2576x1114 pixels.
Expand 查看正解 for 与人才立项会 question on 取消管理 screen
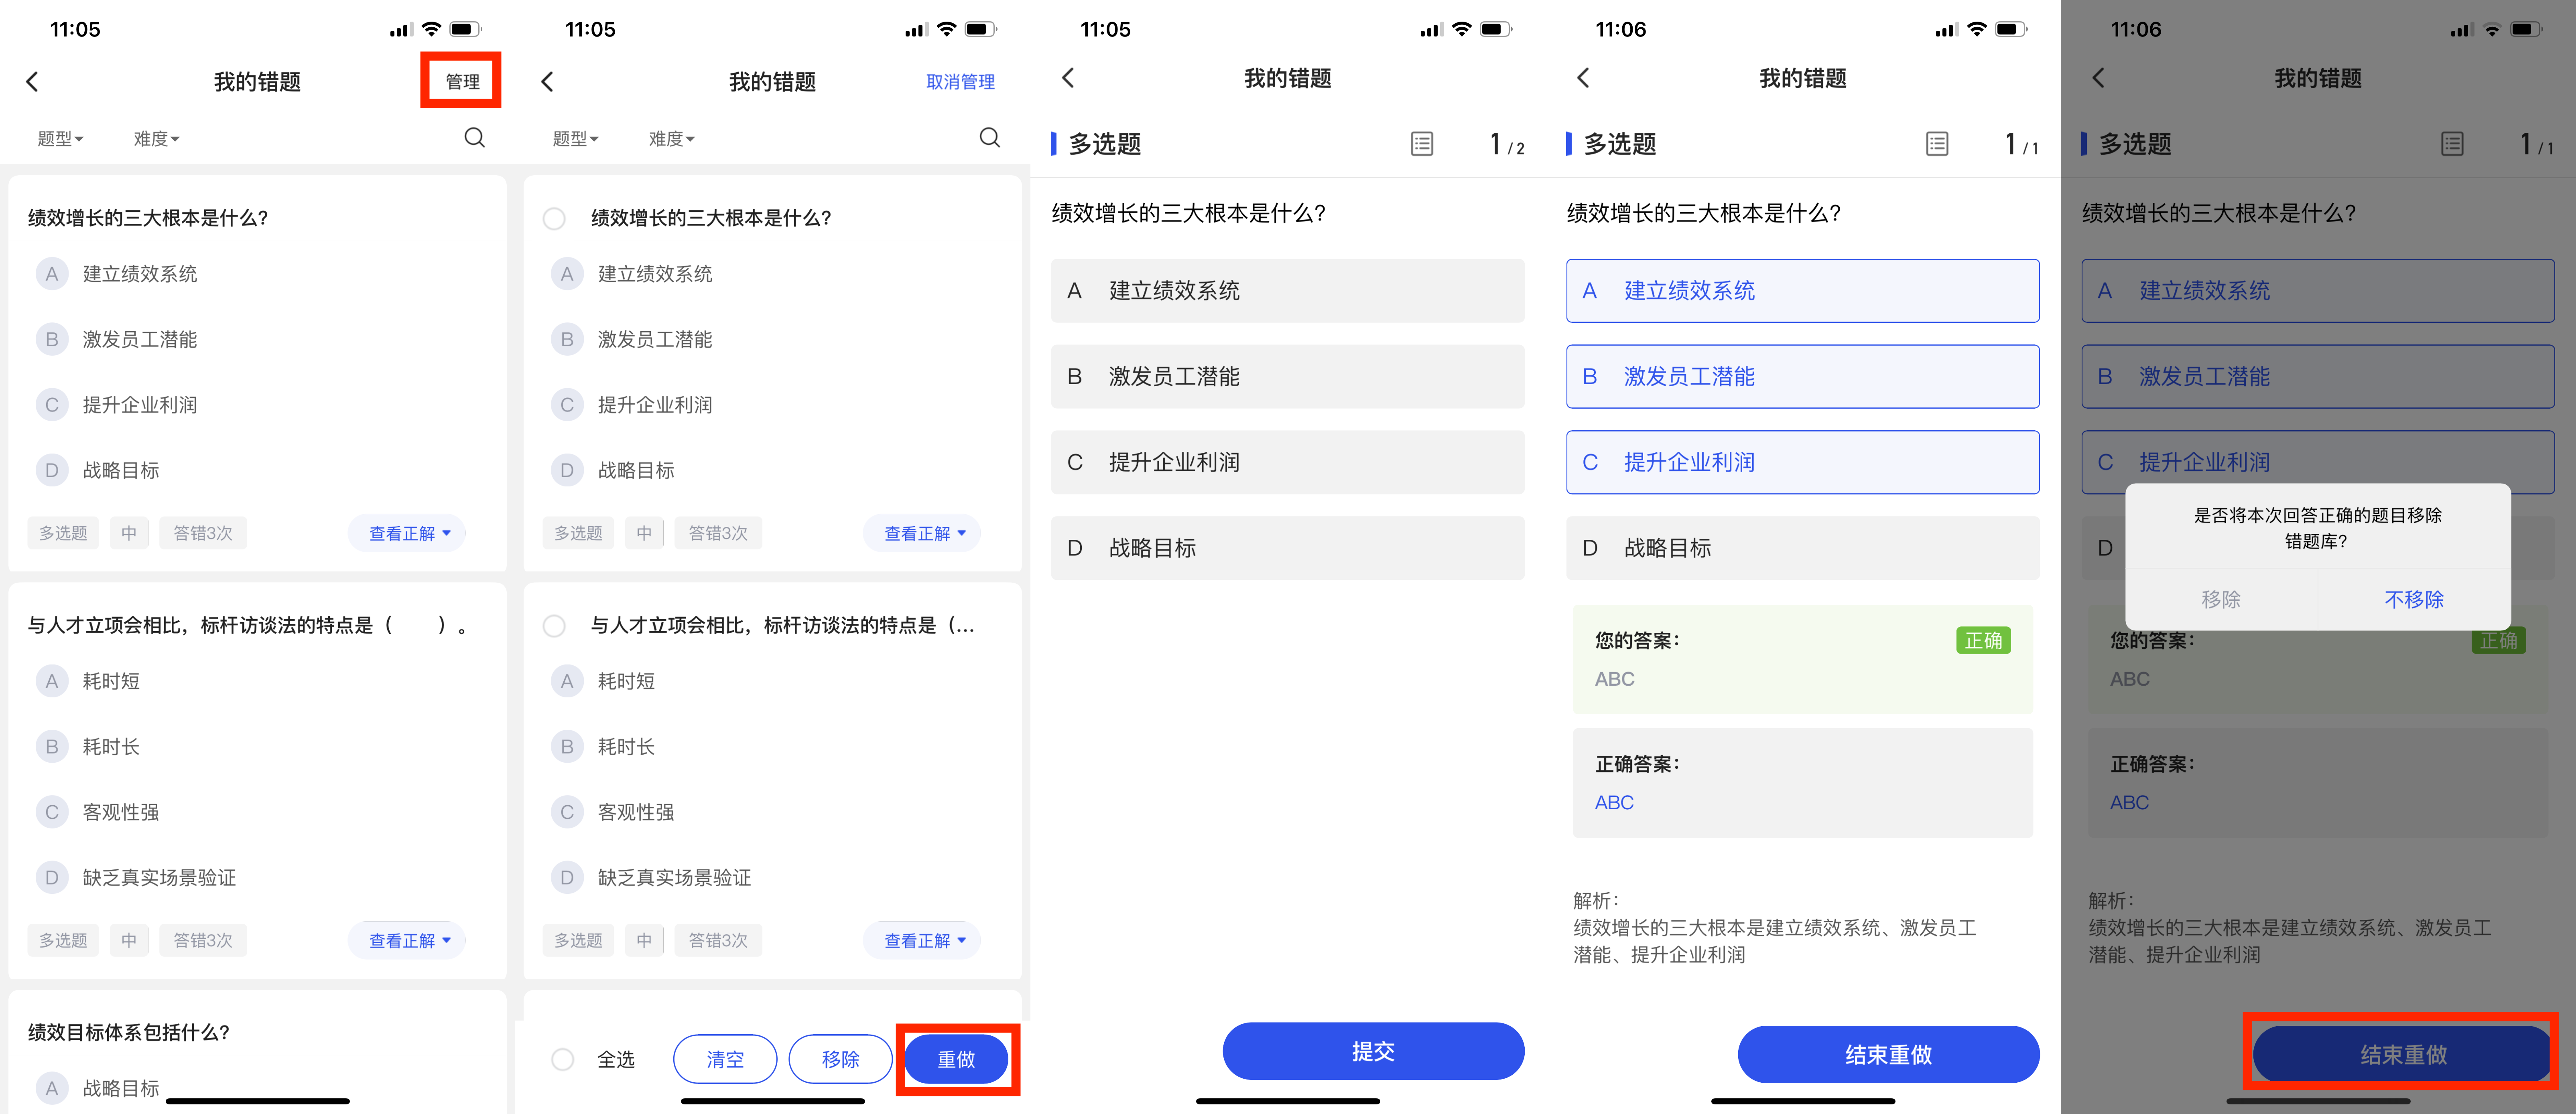click(922, 940)
